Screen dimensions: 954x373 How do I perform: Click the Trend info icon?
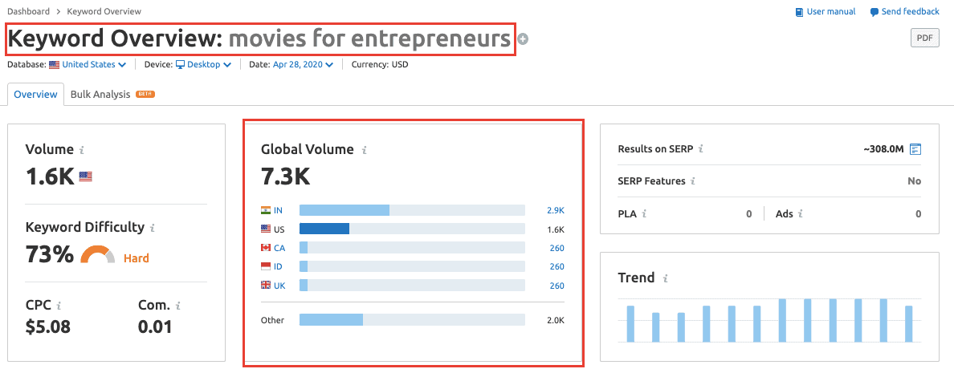coord(666,278)
